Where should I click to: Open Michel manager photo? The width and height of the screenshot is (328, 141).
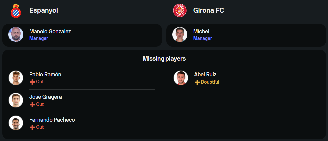(x=180, y=35)
